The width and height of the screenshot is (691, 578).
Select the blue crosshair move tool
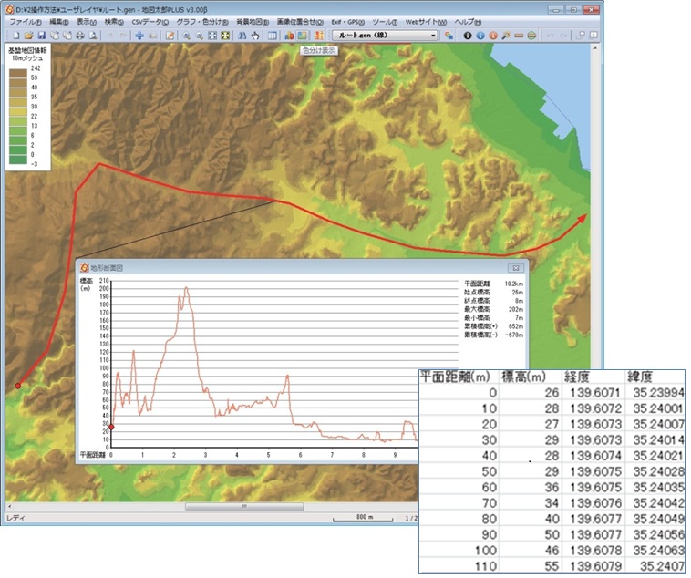(x=139, y=36)
